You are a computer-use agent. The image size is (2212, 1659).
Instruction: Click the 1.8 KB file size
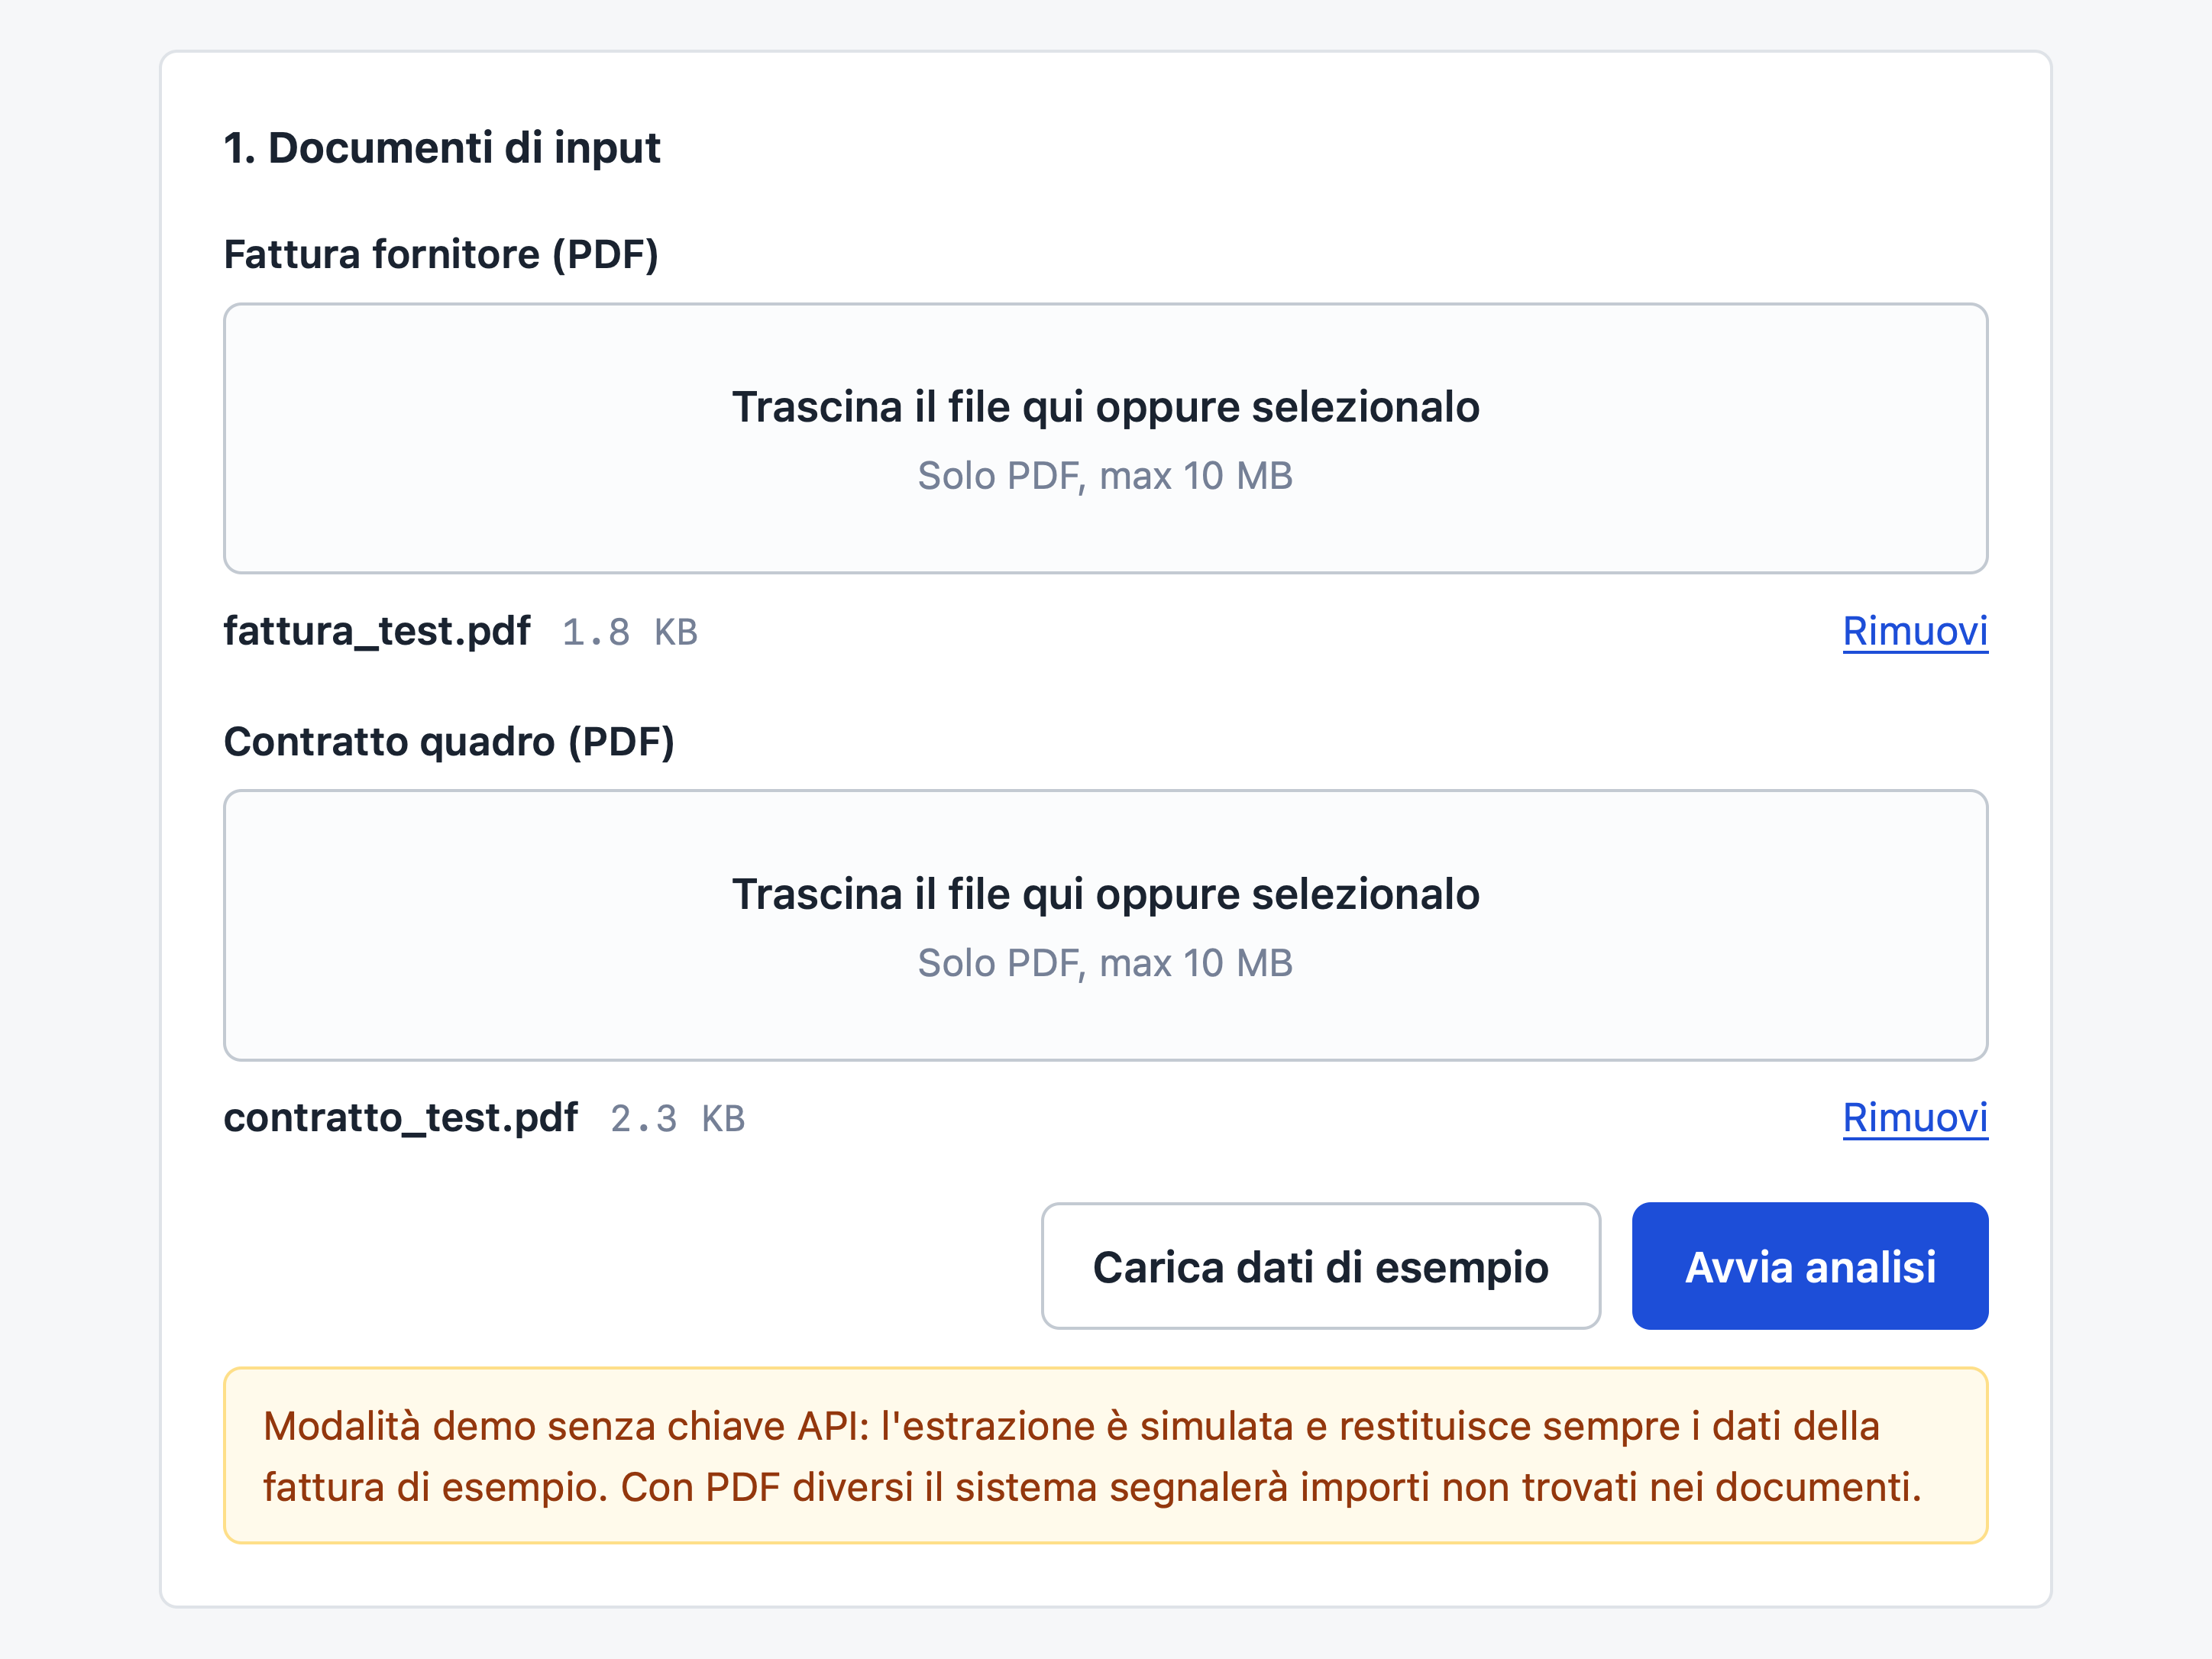click(x=630, y=633)
